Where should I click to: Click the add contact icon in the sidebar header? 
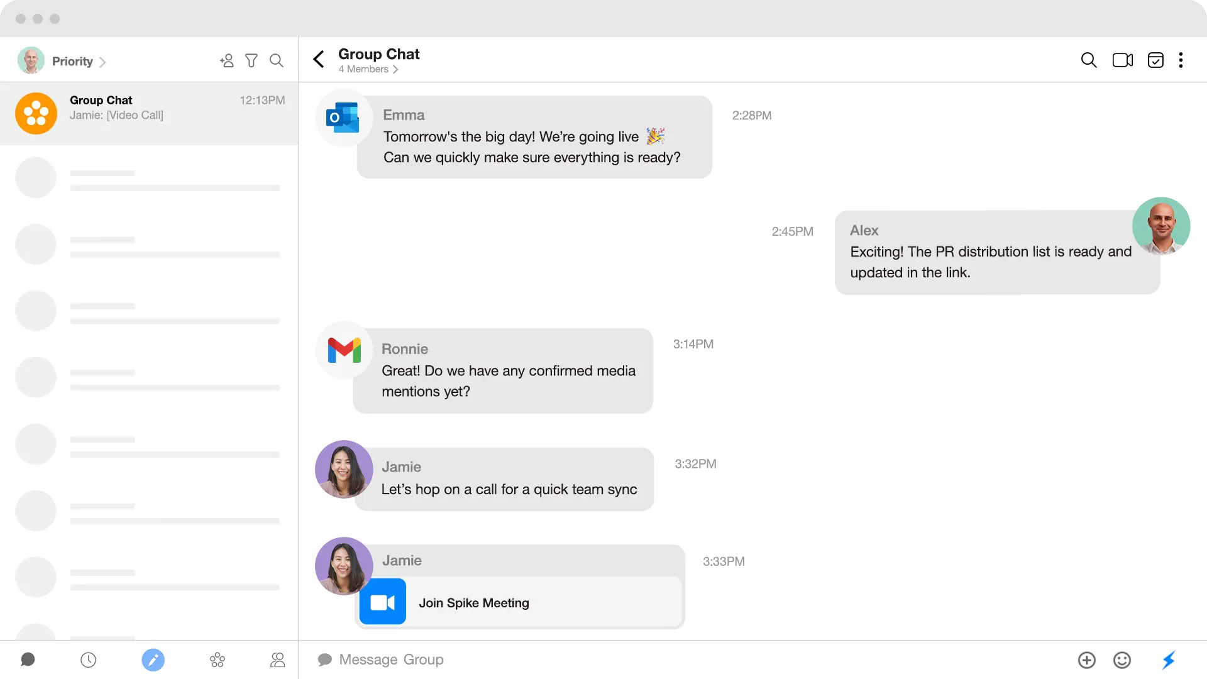coord(226,60)
